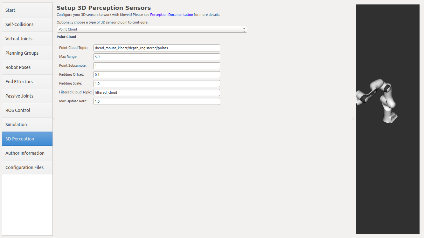Click the Padding Offset input
Viewport: 424px width, 238px height.
tap(157, 75)
